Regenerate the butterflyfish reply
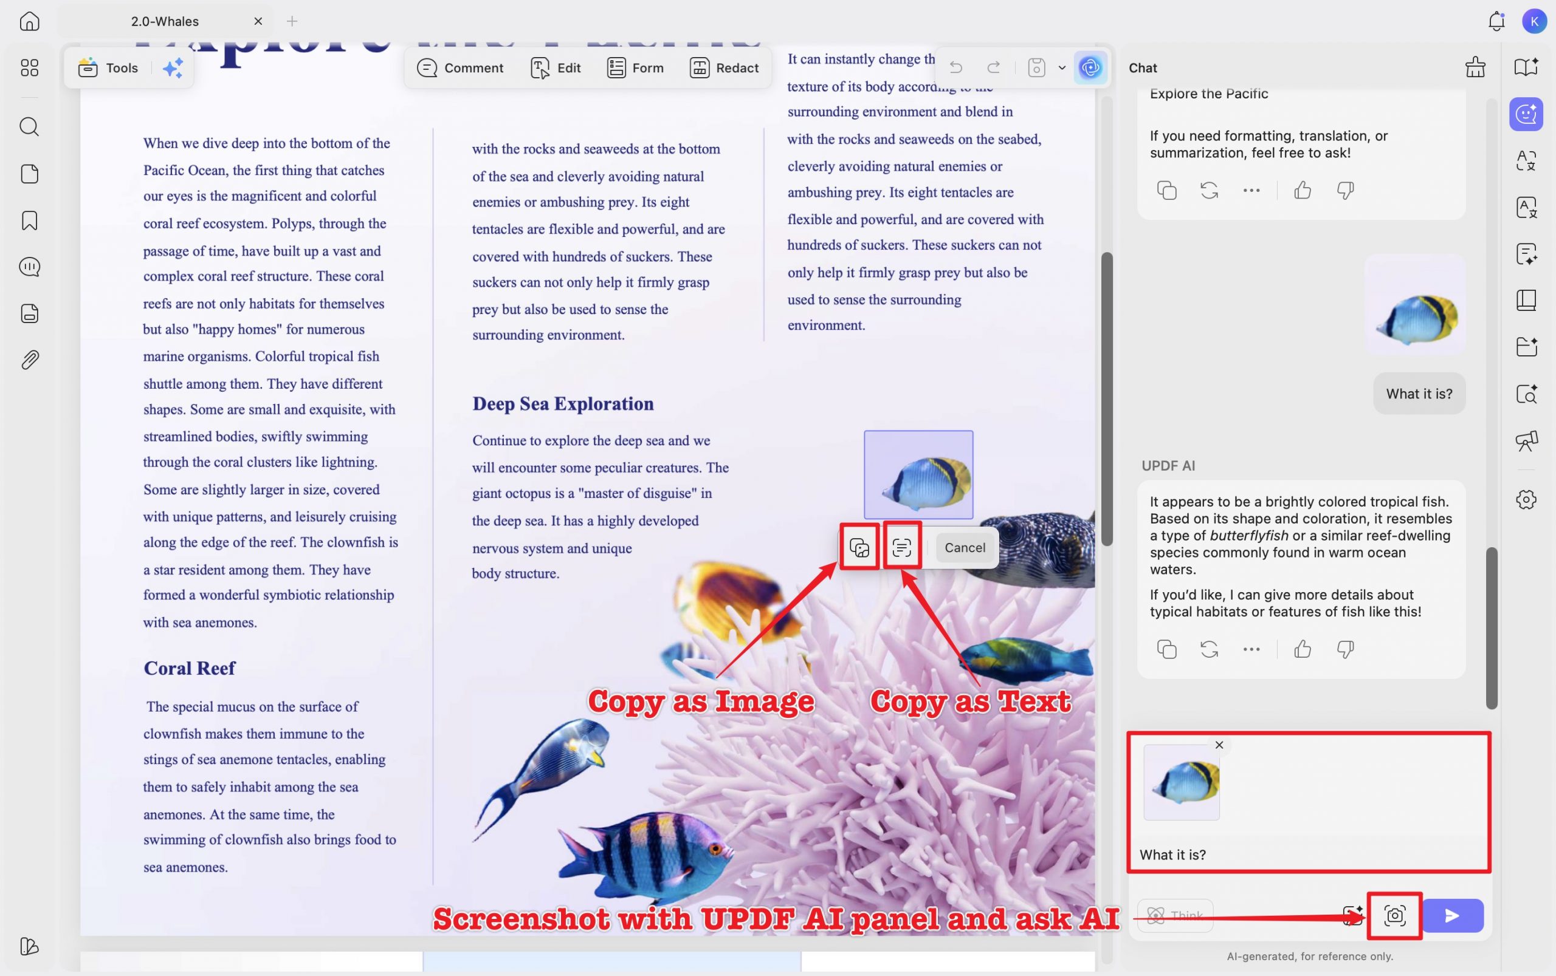 click(1209, 649)
